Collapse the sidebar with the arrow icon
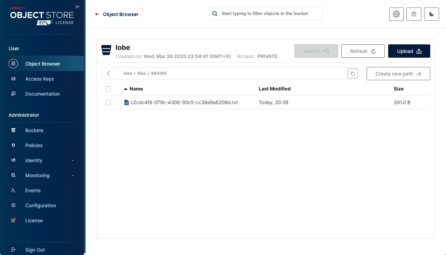 (78, 7)
